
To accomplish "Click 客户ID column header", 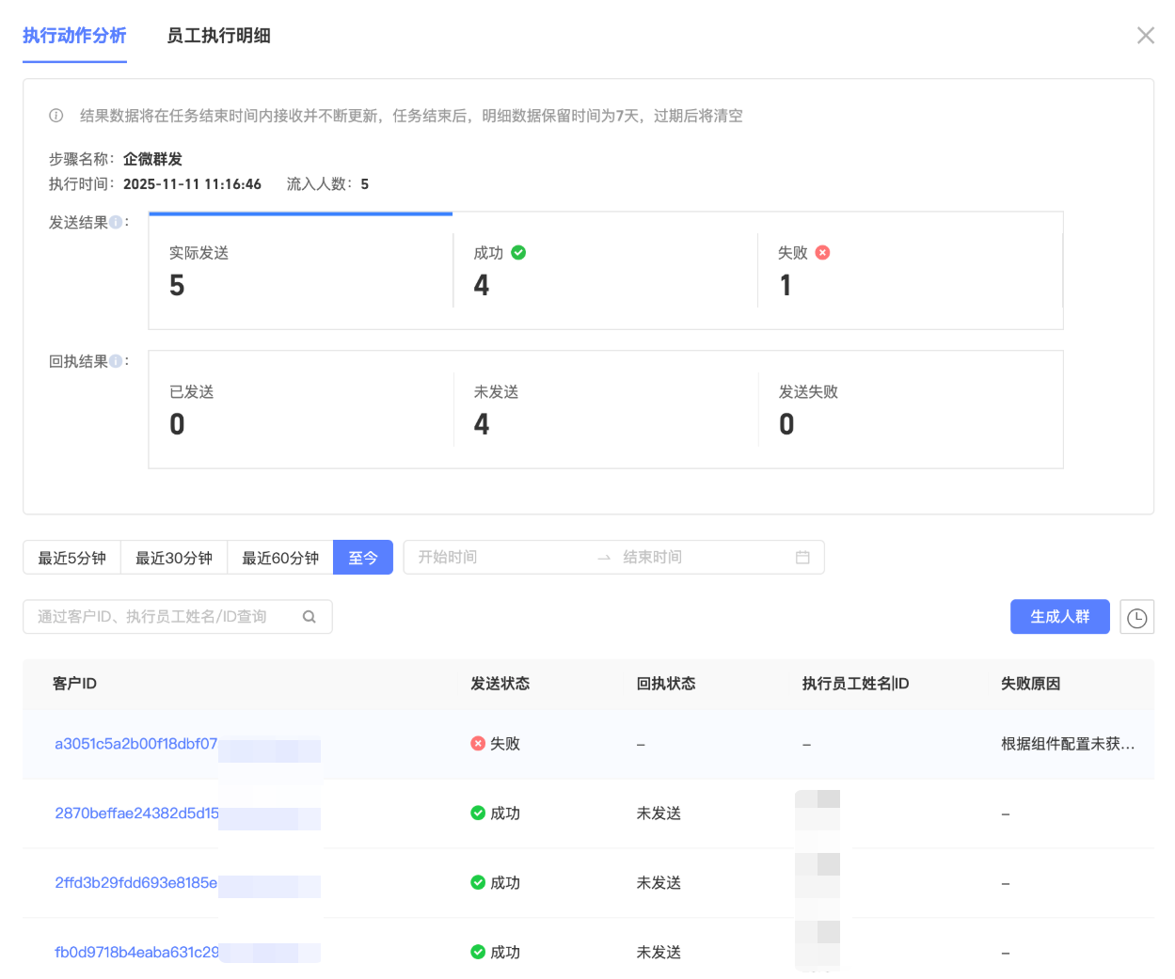I will (74, 684).
